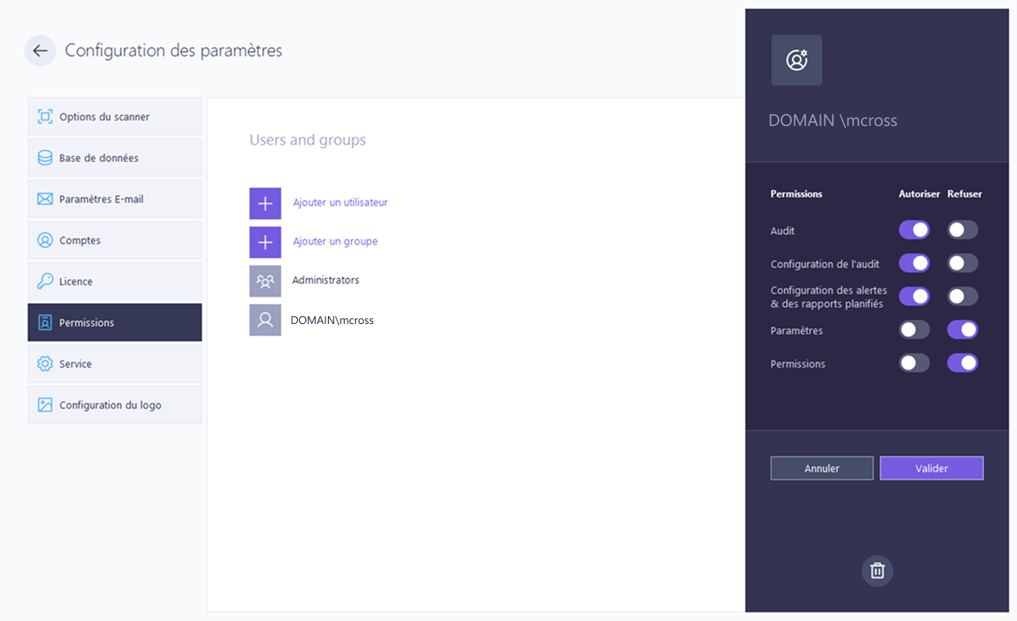Viewport: 1017px width, 621px height.
Task: Click the Annuler button
Action: 822,468
